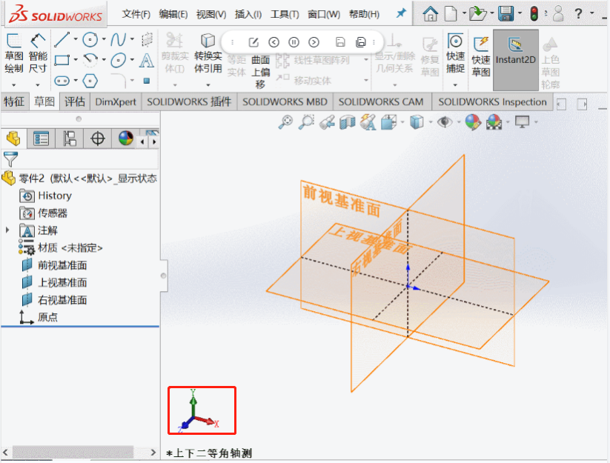Click the Hide/Show Items eye icon
This screenshot has height=463, width=610.
tap(445, 122)
